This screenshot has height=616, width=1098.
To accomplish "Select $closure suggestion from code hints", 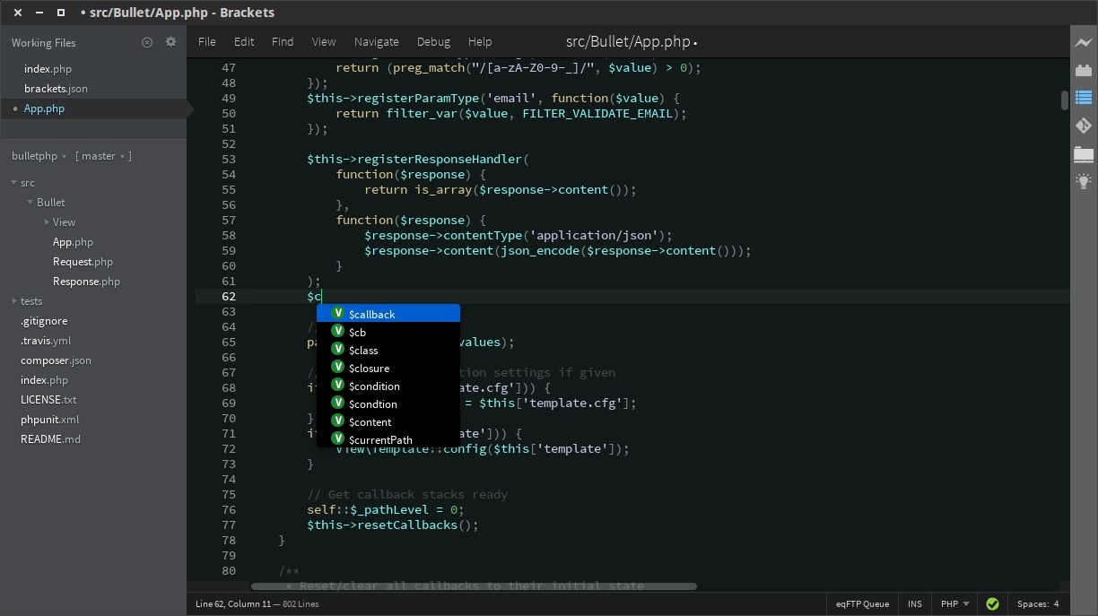I will click(x=388, y=368).
